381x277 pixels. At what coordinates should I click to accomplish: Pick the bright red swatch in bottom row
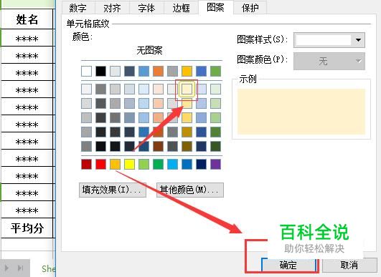click(101, 164)
